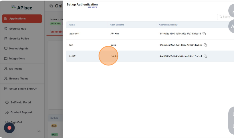Click the POST method badge
Screen dimensions: 234x138
coord(54,135)
